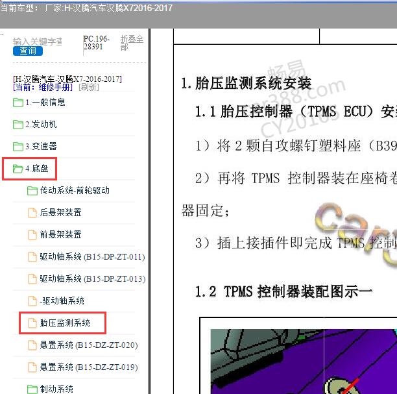
Task: Click the 查询 search button
Action: pyautogui.click(x=28, y=51)
